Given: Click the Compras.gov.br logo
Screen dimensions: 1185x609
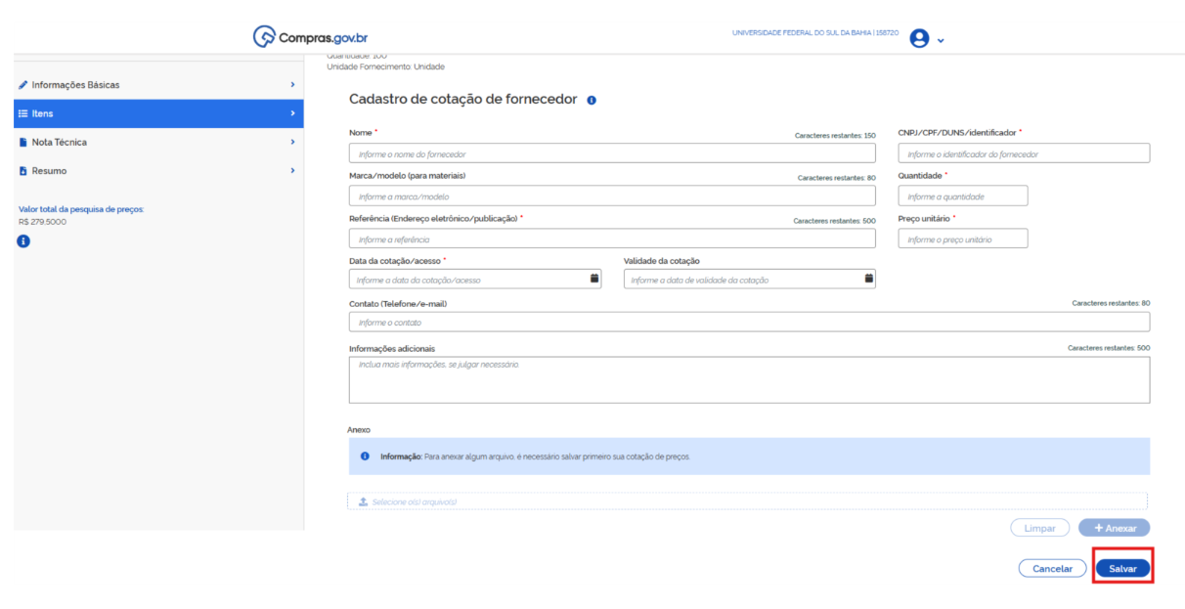Looking at the screenshot, I should coord(310,37).
